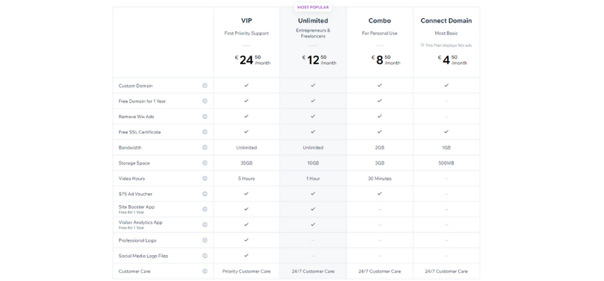Click Combo storage value '3GB'
This screenshot has width=604, height=281.
pyautogui.click(x=380, y=163)
